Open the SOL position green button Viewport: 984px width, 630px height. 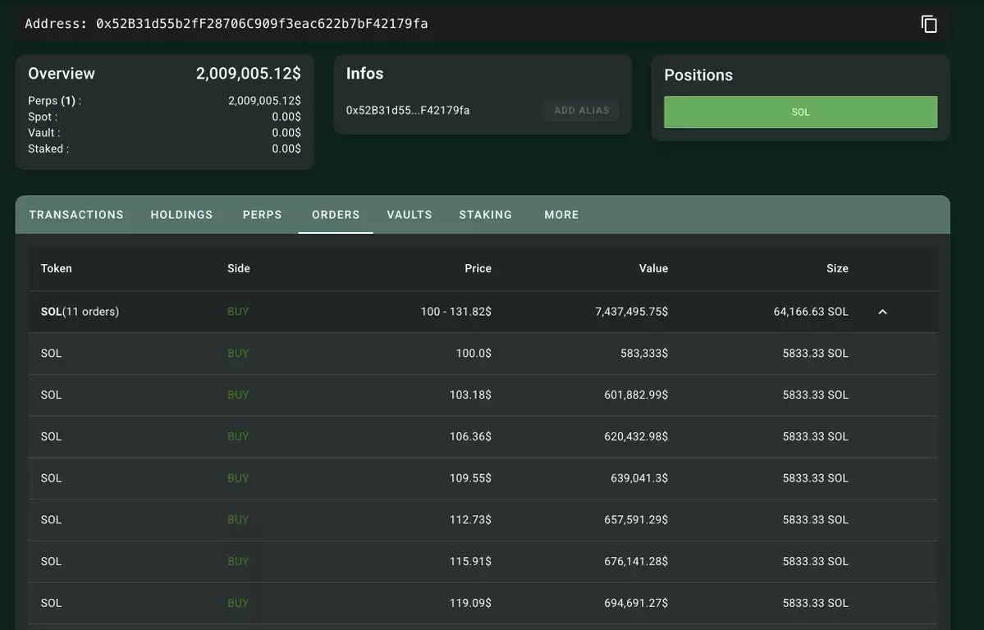pyautogui.click(x=801, y=112)
